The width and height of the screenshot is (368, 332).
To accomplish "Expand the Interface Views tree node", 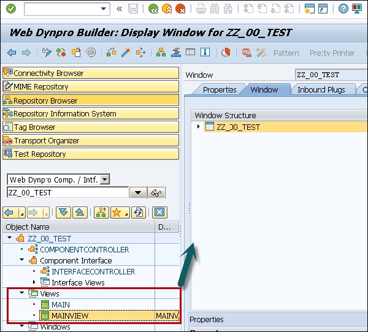I will pyautogui.click(x=34, y=282).
